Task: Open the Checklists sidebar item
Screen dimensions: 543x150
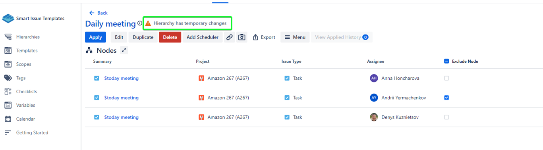Action: click(26, 92)
